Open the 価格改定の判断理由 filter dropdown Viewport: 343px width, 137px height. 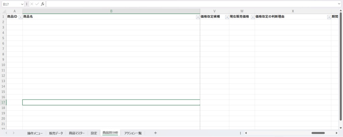point(329,17)
